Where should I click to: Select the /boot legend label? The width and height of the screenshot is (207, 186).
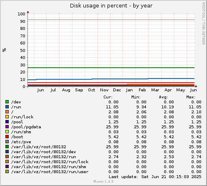17,137
